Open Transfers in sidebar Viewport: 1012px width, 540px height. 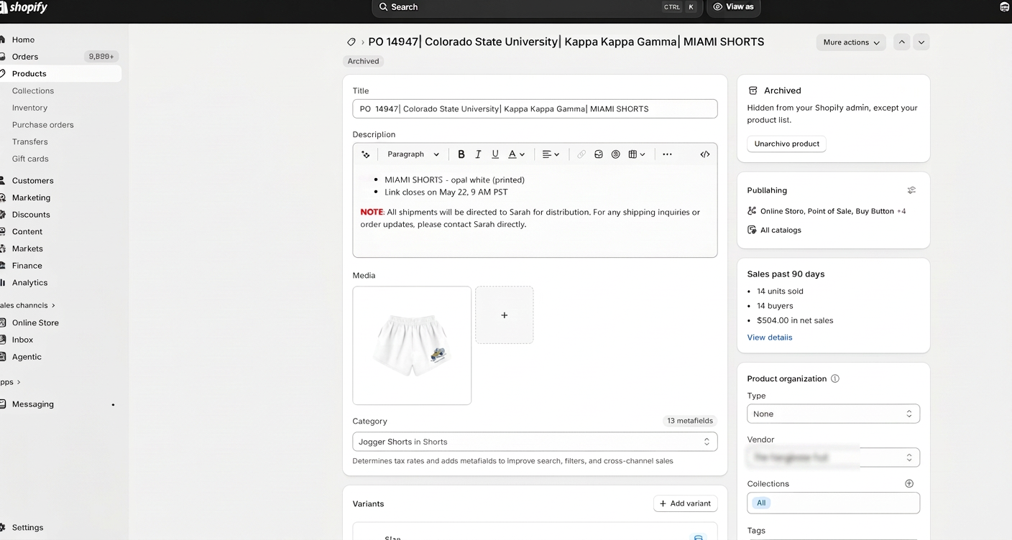[29, 142]
